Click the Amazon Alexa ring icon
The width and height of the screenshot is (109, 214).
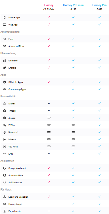point(5,175)
